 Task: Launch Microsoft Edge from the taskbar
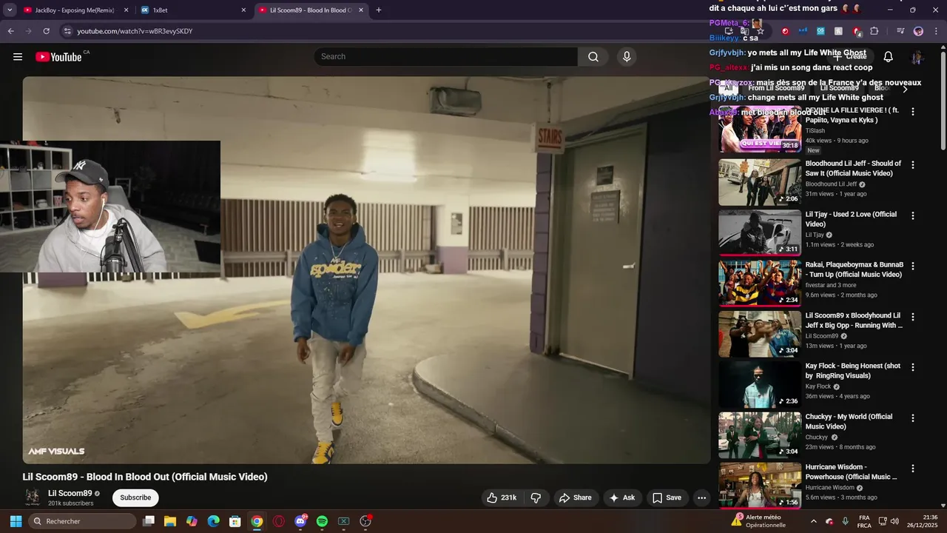coord(213,521)
